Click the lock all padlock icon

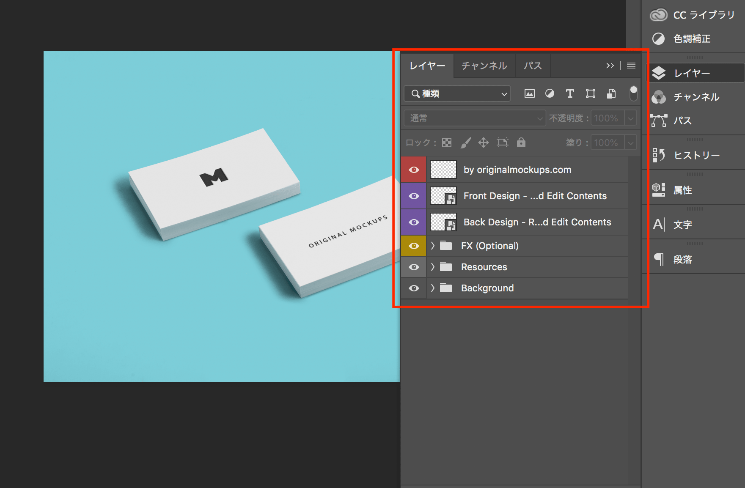(521, 143)
